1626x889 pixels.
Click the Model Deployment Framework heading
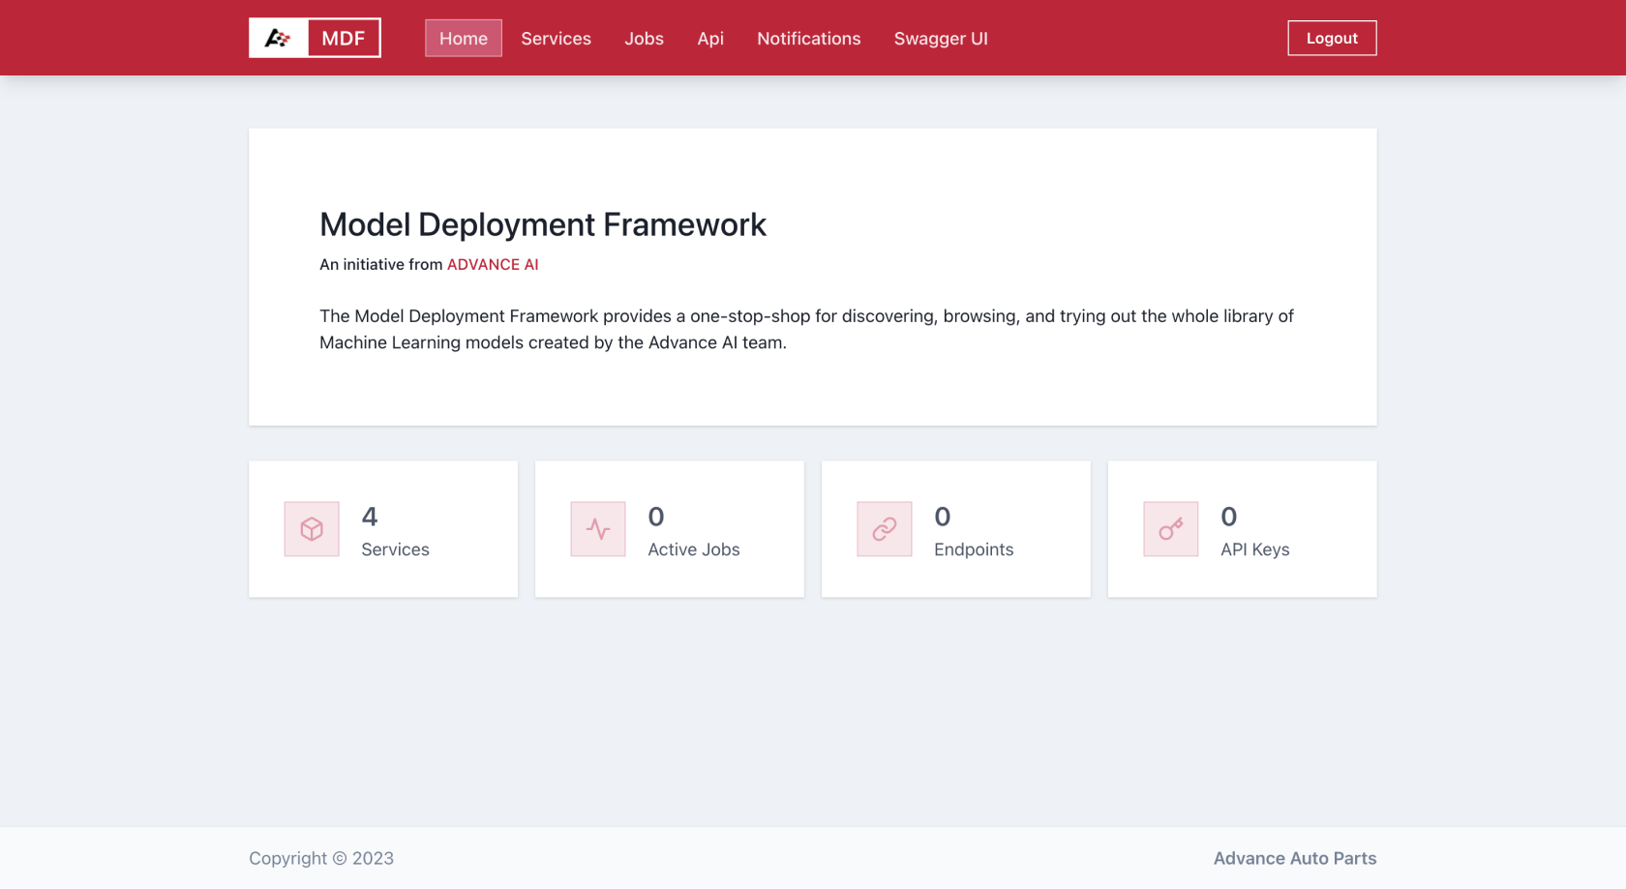[x=543, y=224]
